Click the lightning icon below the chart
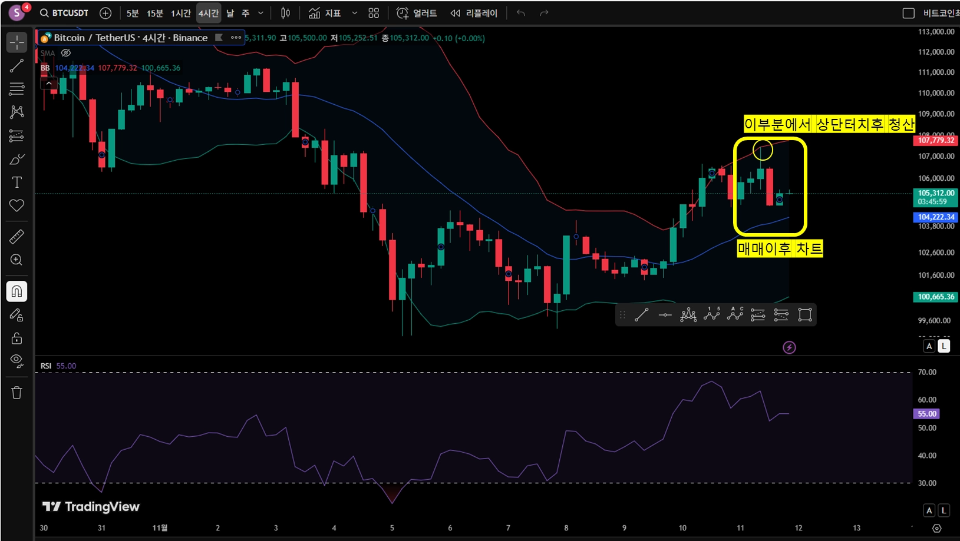The width and height of the screenshot is (960, 541). point(789,347)
